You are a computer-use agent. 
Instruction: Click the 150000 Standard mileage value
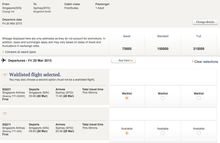[x=163, y=49]
